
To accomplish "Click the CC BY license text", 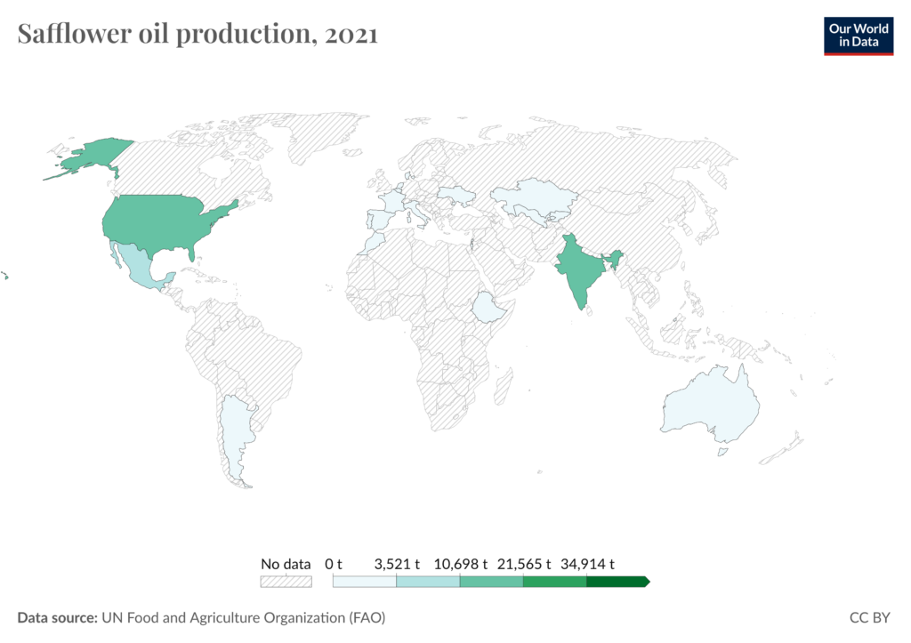I will click(870, 617).
